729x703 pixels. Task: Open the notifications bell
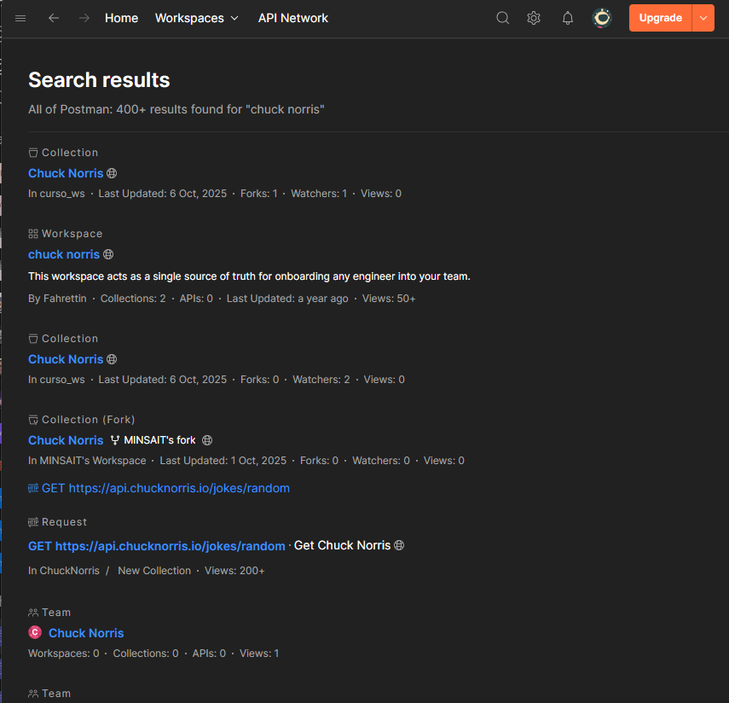point(568,18)
